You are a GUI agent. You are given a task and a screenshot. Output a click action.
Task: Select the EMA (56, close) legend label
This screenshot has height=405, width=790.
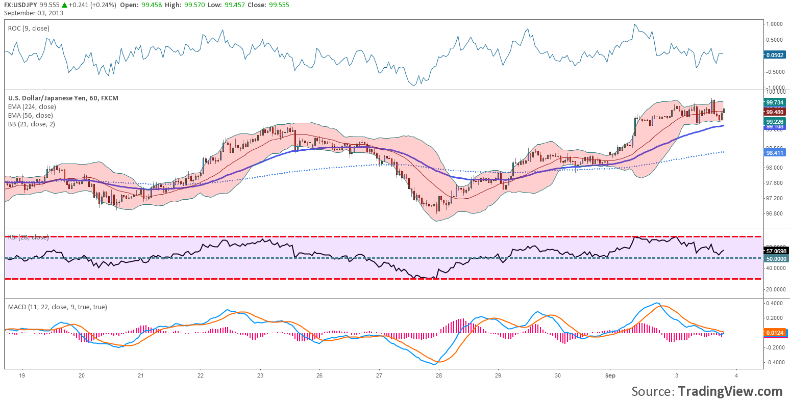pyautogui.click(x=30, y=115)
